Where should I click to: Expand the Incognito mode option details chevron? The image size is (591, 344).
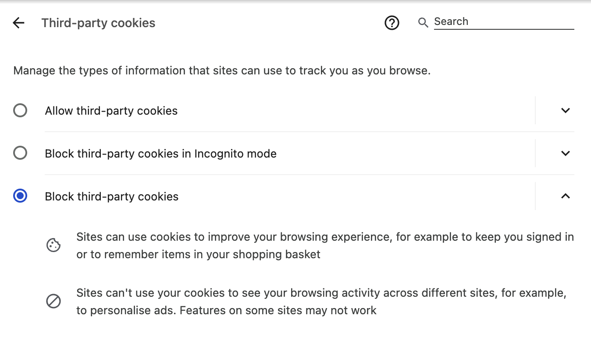(565, 153)
